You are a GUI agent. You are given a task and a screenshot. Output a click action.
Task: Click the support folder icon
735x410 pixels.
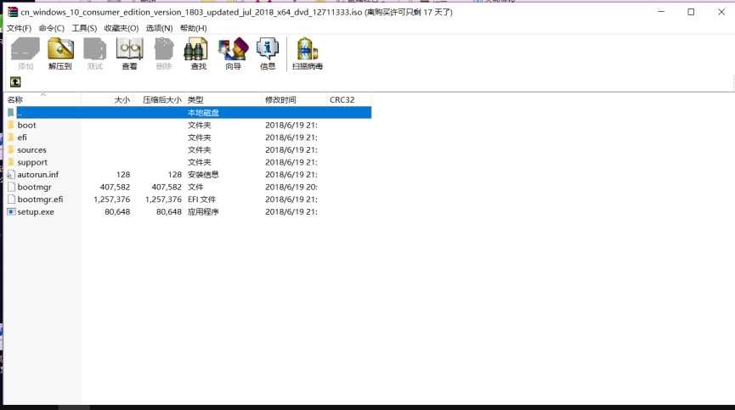pos(11,162)
